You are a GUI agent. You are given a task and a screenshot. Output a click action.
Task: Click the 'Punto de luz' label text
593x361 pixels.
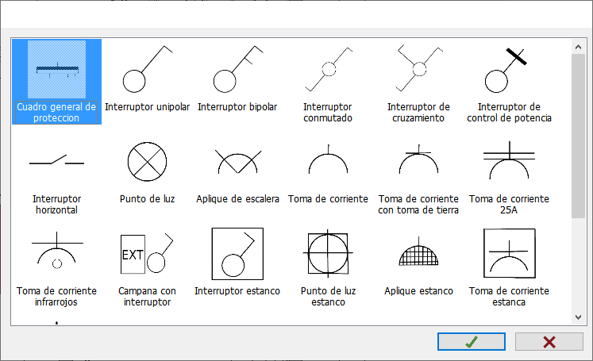click(147, 199)
